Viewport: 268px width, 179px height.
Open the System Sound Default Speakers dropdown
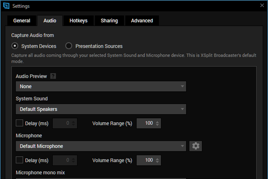pyautogui.click(x=100, y=109)
